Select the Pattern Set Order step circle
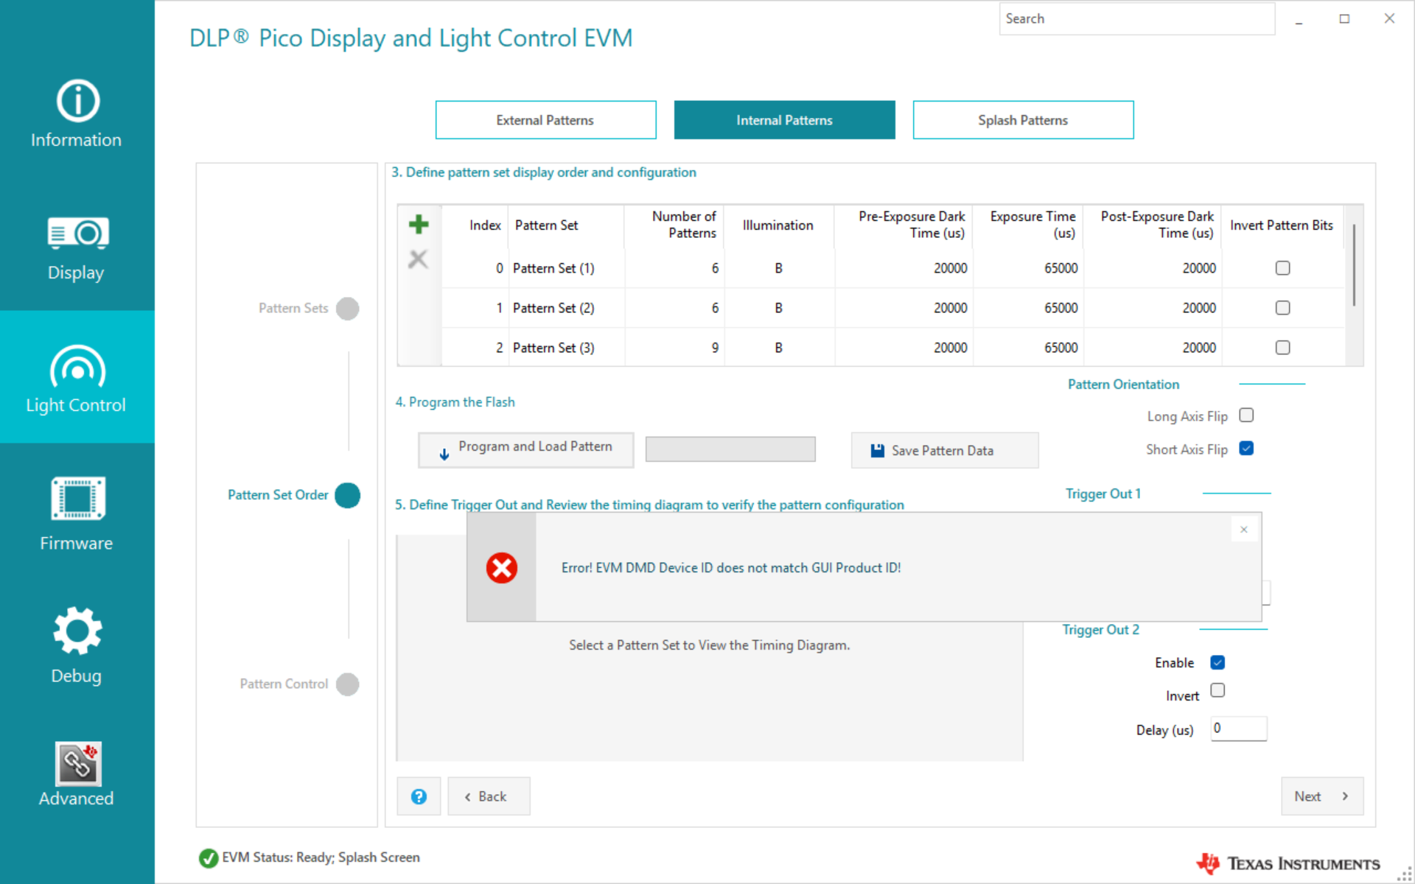This screenshot has height=884, width=1415. tap(348, 495)
